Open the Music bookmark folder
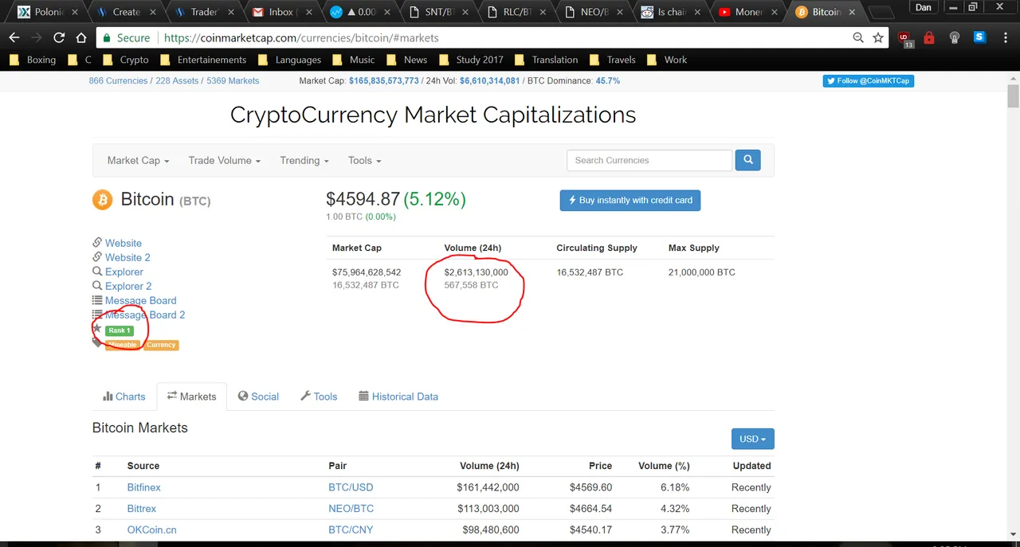The image size is (1020, 547). pos(354,60)
